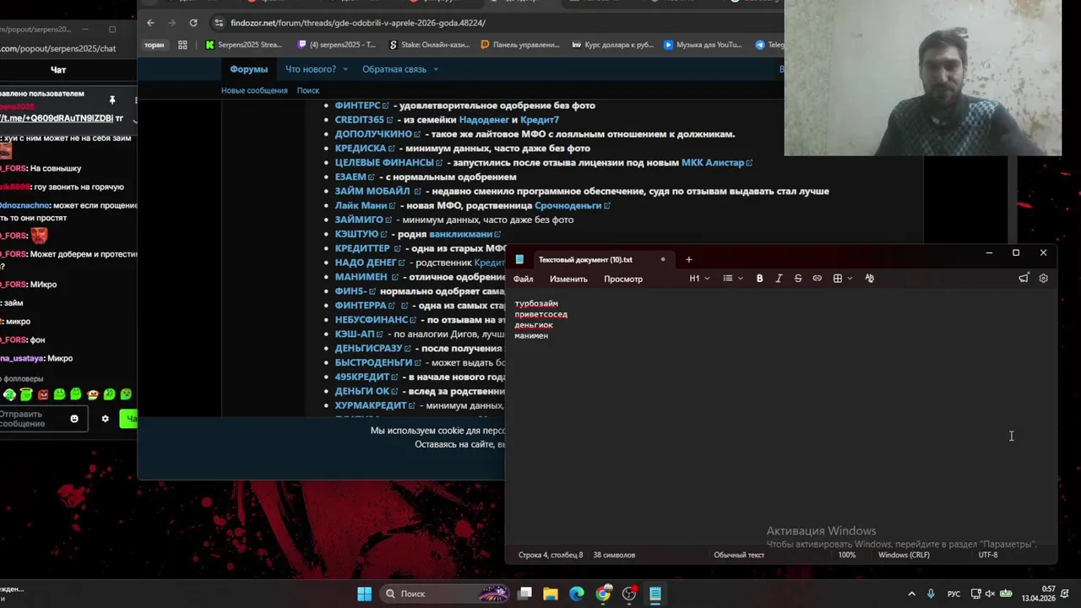
Task: Click the Обычный текст status bar entry
Action: 739,555
